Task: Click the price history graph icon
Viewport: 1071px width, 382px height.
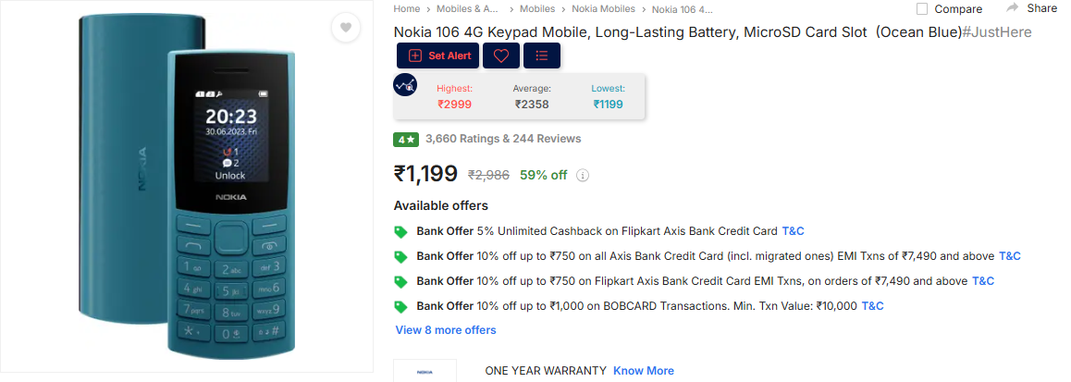Action: click(405, 85)
